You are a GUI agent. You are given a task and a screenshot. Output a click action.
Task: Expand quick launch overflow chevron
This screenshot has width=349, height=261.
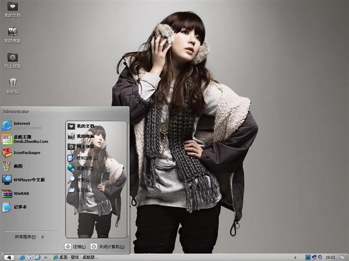46,257
